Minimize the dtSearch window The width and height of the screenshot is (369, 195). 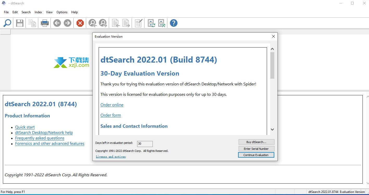(341, 3)
